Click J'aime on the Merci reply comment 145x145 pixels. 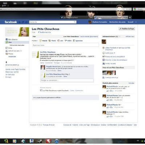tap(65, 76)
